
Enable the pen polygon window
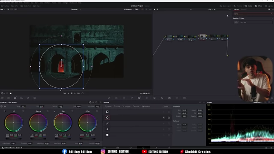(x=107, y=123)
